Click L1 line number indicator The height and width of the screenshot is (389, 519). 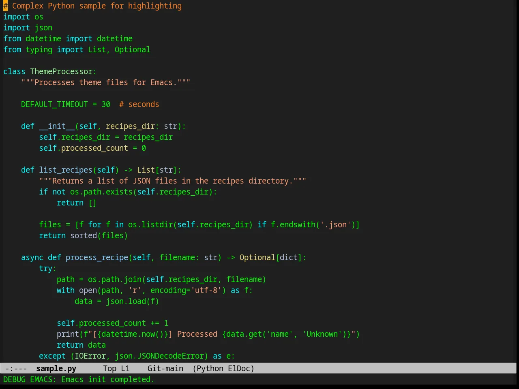click(125, 368)
